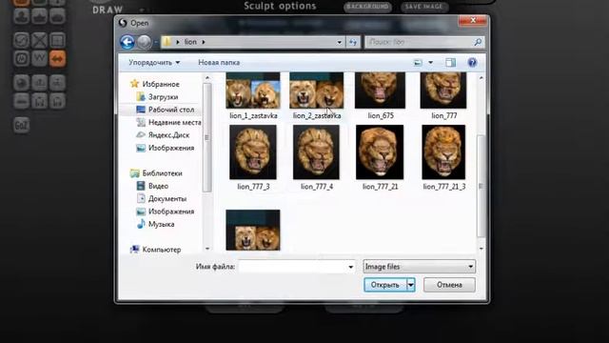
Task: Click the file list scrollbar down arrow
Action: [481, 249]
